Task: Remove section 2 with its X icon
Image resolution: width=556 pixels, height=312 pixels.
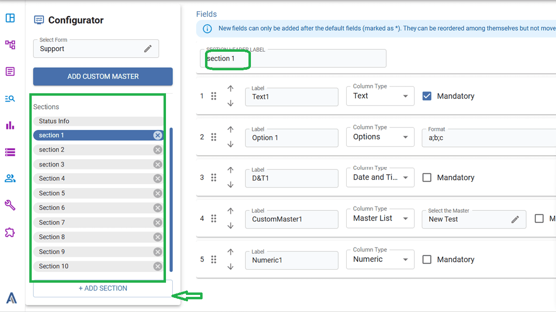Action: pyautogui.click(x=158, y=149)
